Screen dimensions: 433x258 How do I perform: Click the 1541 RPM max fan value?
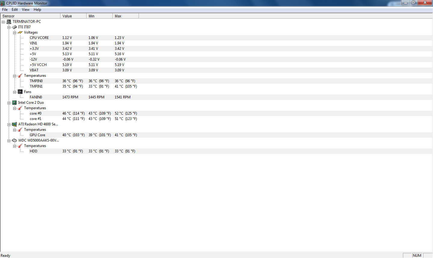[x=122, y=97]
